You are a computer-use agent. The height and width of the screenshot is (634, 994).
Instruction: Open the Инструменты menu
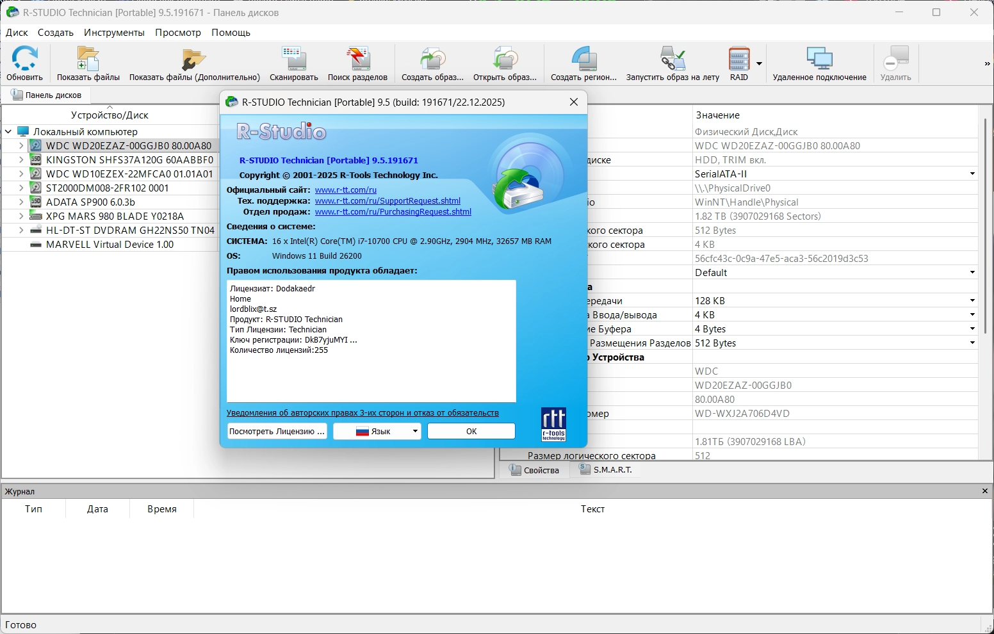click(114, 32)
